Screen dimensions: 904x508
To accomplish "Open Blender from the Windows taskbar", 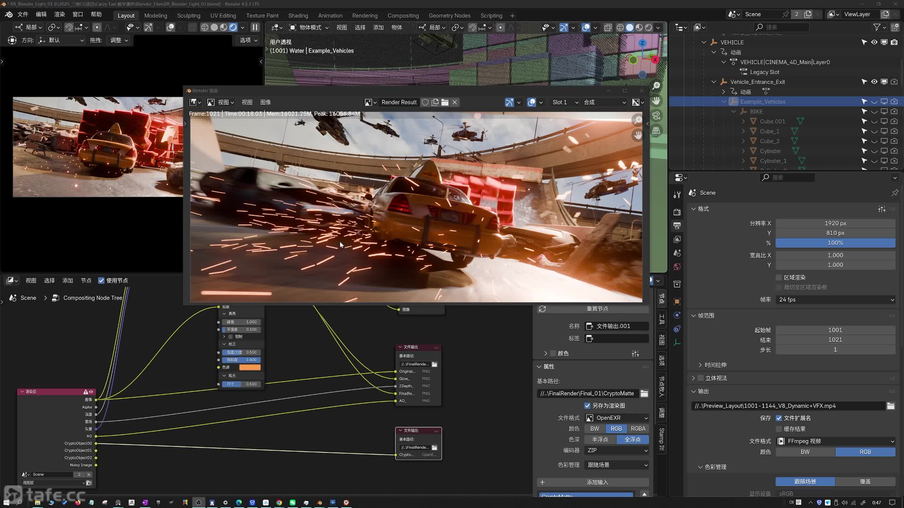I will click(319, 502).
